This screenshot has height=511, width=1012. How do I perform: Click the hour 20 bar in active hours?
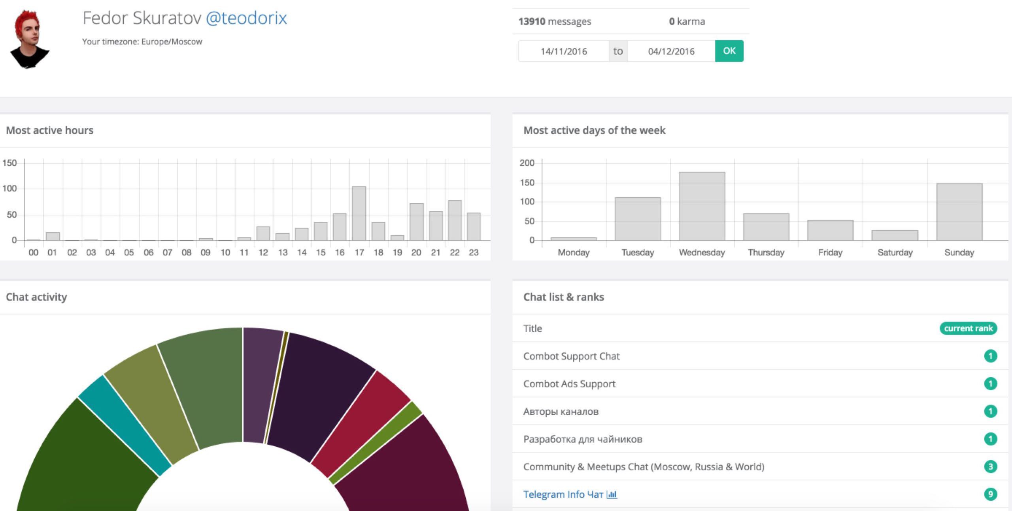417,222
